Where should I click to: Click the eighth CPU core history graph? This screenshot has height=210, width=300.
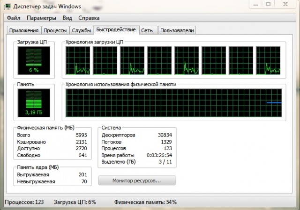(268, 60)
